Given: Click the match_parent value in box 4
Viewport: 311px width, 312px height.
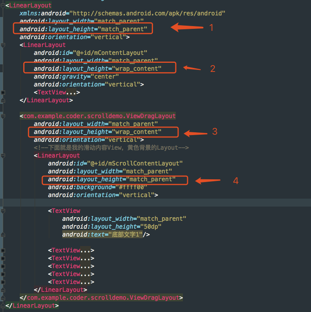Looking at the screenshot, I should tap(151, 179).
